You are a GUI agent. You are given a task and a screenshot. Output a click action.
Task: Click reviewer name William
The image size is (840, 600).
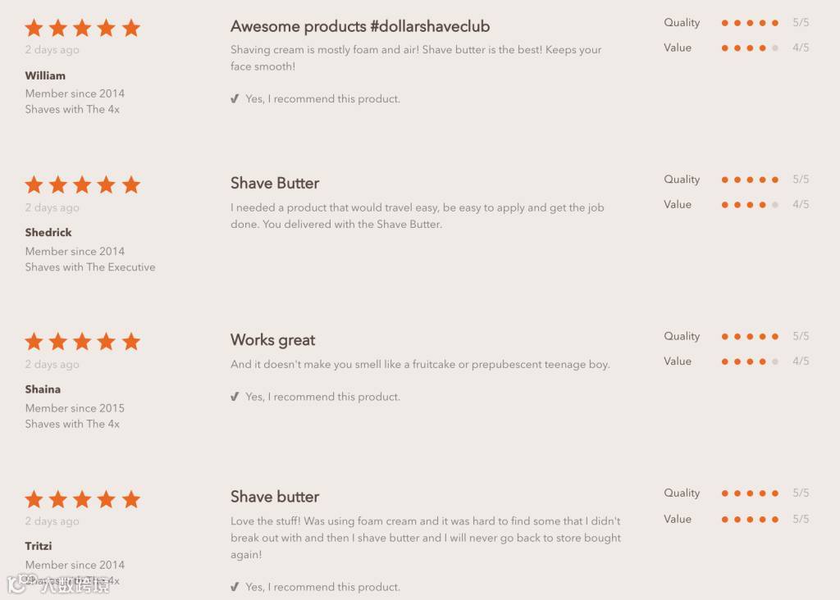click(45, 75)
